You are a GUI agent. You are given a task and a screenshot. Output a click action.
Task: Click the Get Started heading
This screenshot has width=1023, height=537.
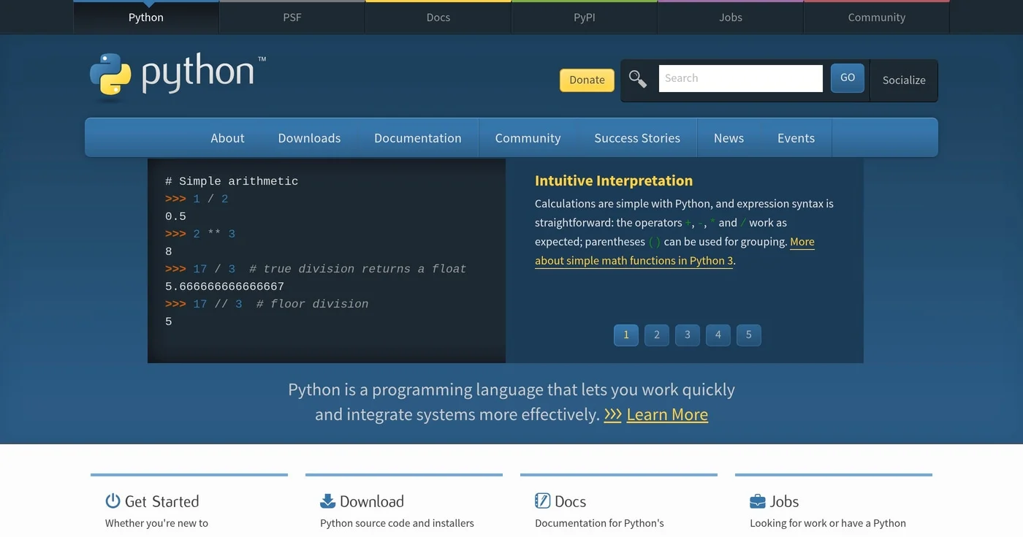click(161, 501)
